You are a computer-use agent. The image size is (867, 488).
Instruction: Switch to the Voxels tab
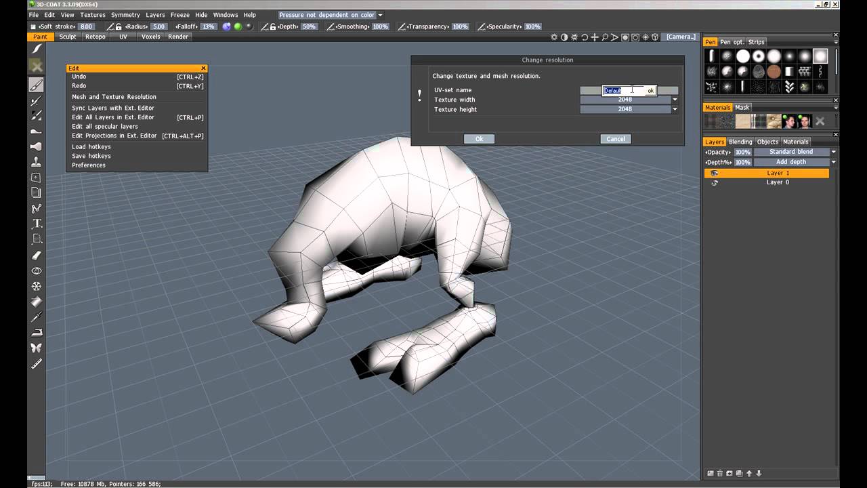pos(150,37)
